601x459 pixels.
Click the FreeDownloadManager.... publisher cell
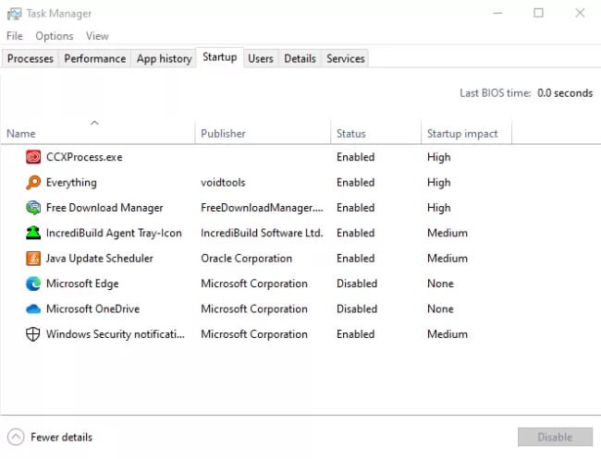click(262, 208)
